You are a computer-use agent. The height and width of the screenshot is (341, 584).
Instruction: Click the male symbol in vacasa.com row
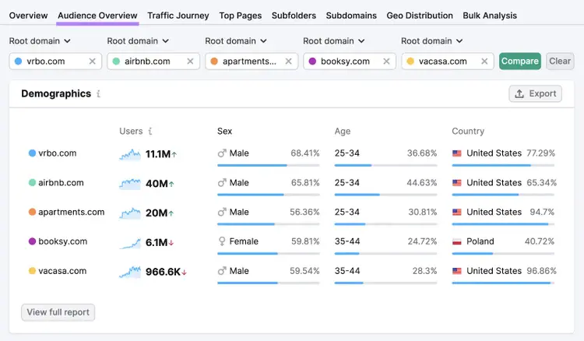point(222,271)
